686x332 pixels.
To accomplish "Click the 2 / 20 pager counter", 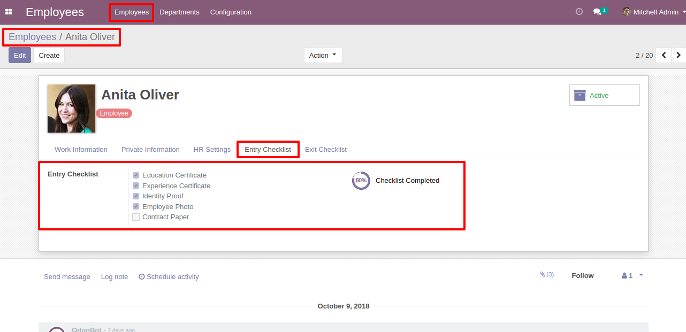I will point(644,55).
